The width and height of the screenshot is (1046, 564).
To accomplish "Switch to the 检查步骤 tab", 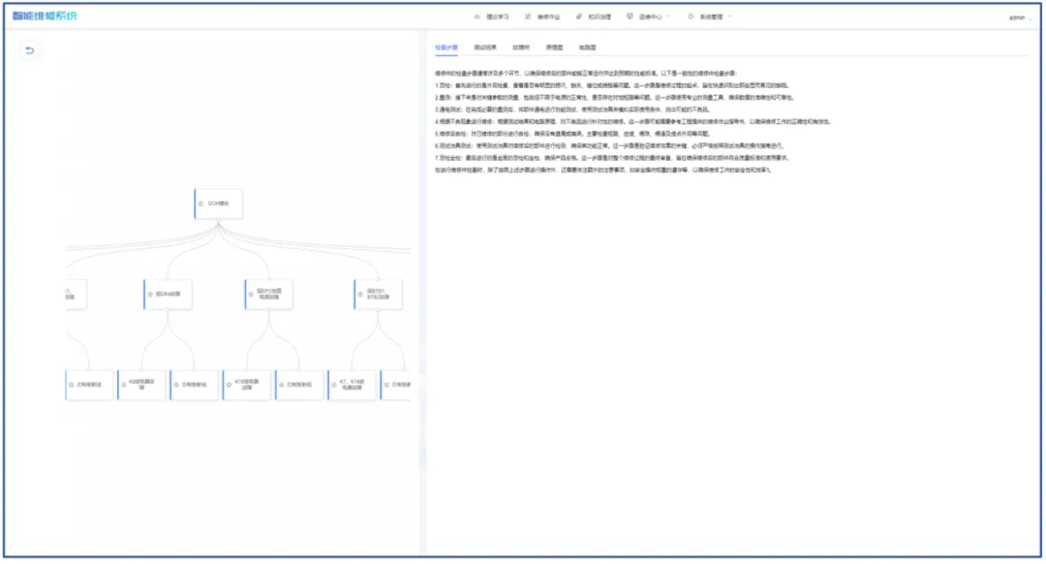I will [446, 48].
